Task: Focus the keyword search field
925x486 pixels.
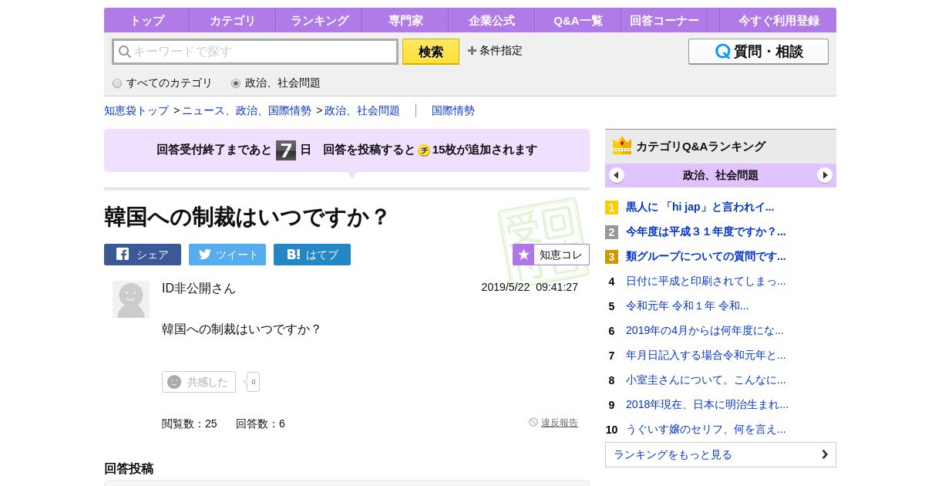Action: [255, 52]
